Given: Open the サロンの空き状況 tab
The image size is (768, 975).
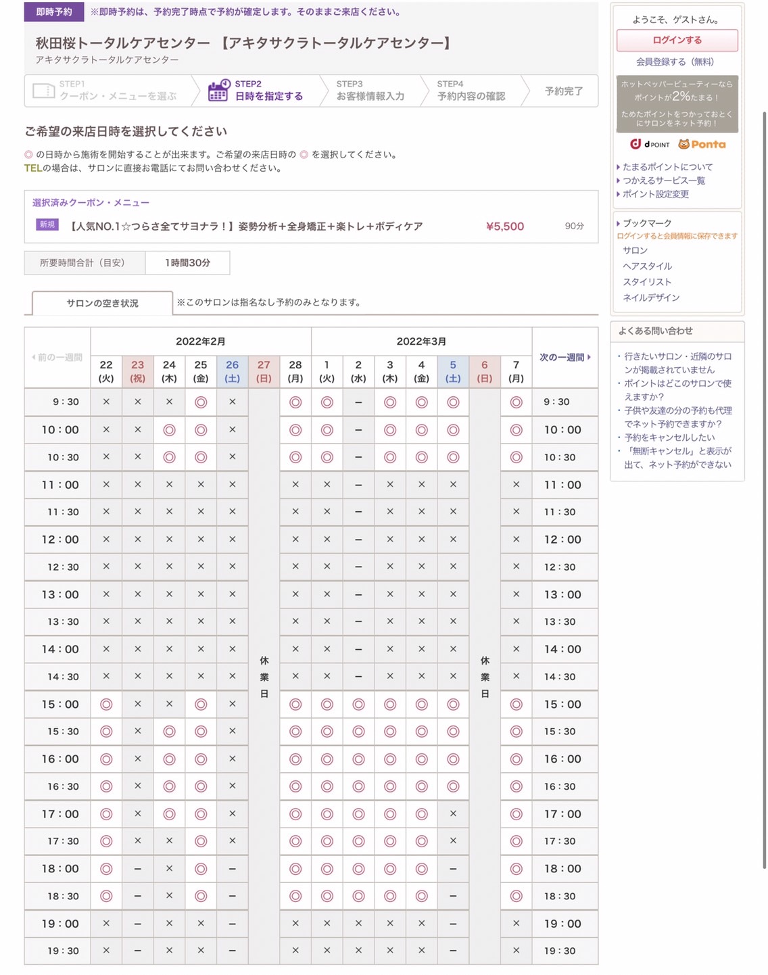Looking at the screenshot, I should point(102,303).
